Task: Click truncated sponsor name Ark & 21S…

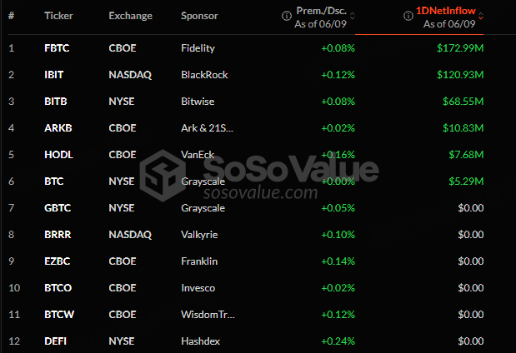Action: pos(208,128)
